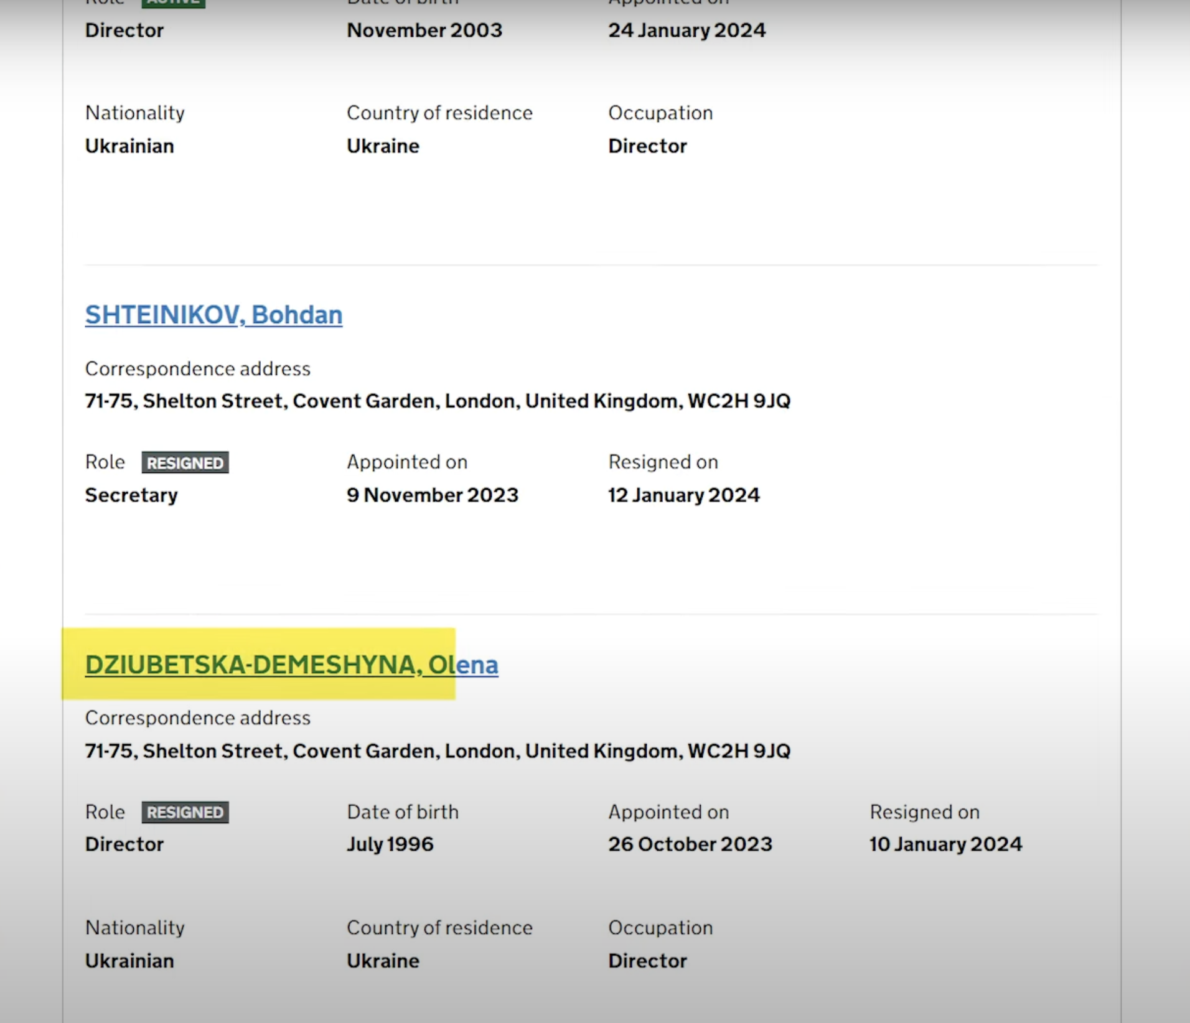Click the 26 October 2023 appointment date
This screenshot has height=1023, width=1190.
690,844
